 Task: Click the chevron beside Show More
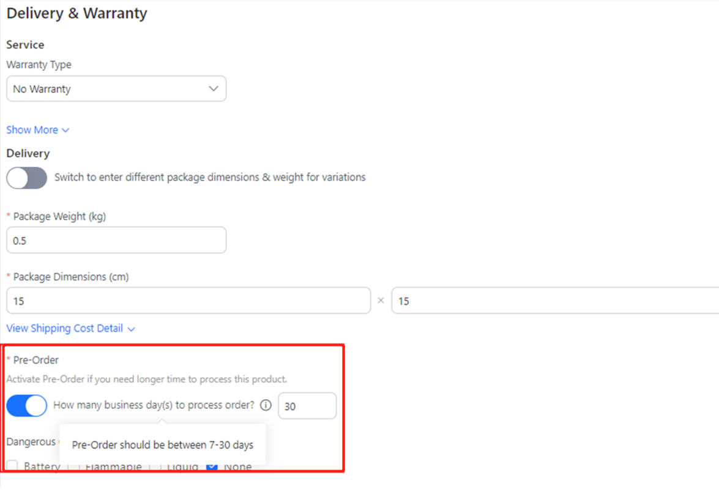65,130
